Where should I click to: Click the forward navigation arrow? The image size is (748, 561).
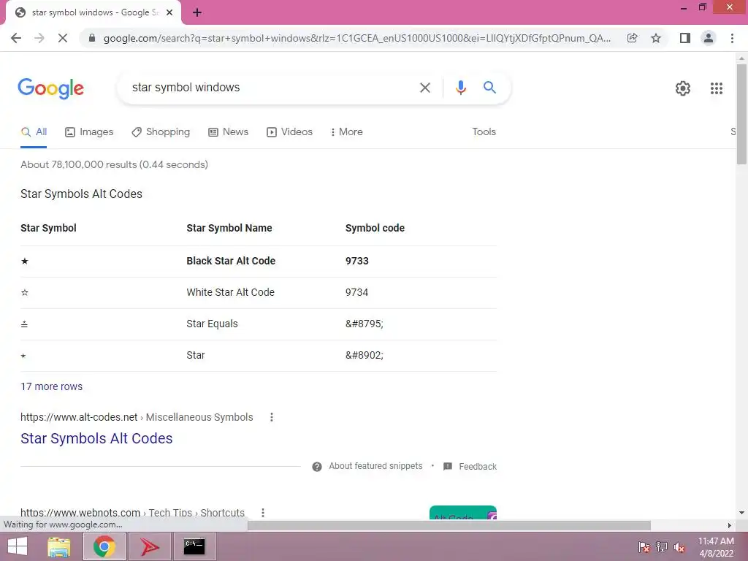click(39, 38)
